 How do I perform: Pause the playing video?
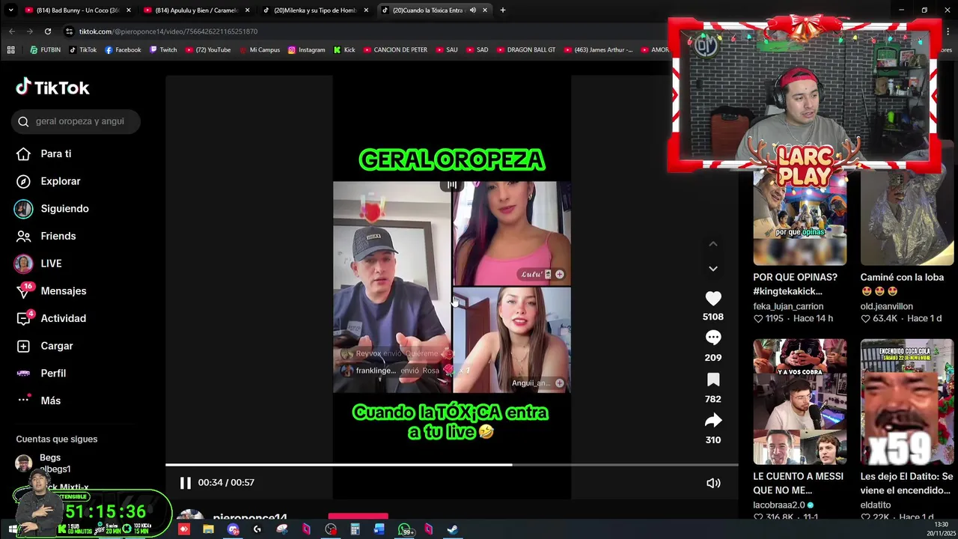pyautogui.click(x=185, y=483)
